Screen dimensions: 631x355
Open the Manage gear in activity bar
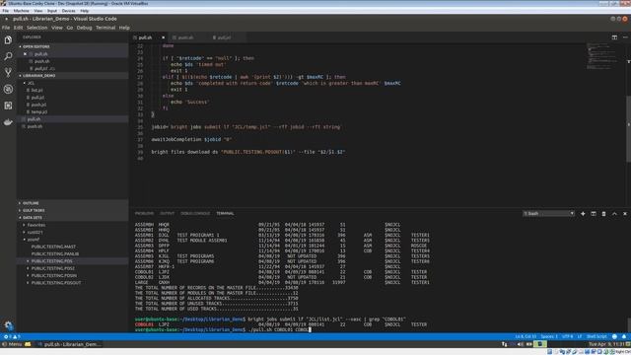point(8,324)
